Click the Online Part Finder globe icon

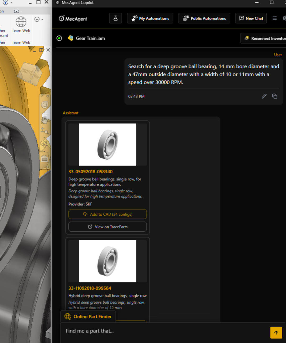tap(68, 317)
